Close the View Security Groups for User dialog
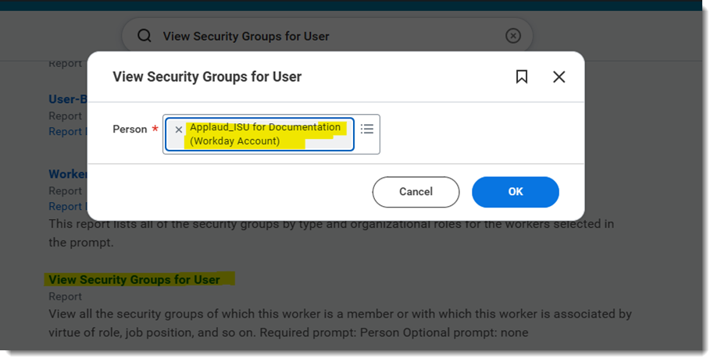This screenshot has height=362, width=714. tap(559, 76)
